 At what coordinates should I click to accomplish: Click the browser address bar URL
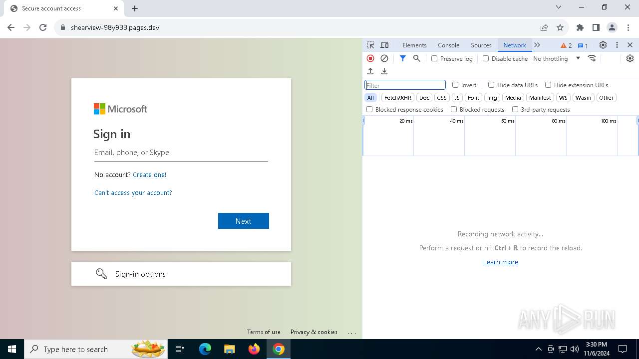coord(115,27)
